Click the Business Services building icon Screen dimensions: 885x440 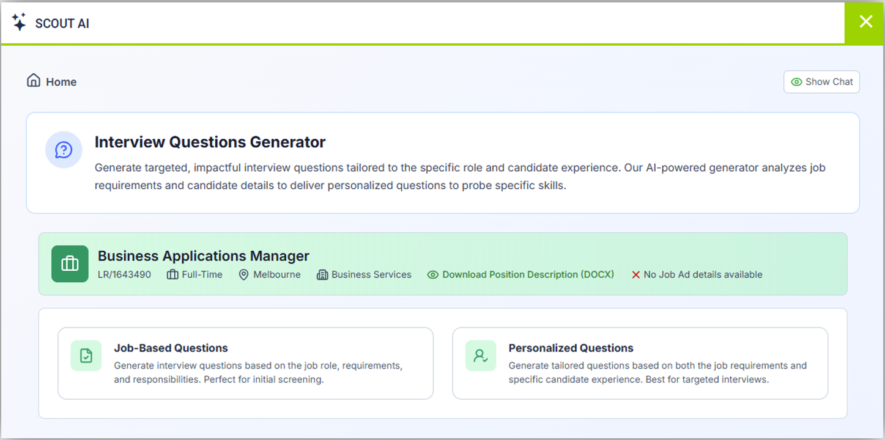(x=322, y=275)
